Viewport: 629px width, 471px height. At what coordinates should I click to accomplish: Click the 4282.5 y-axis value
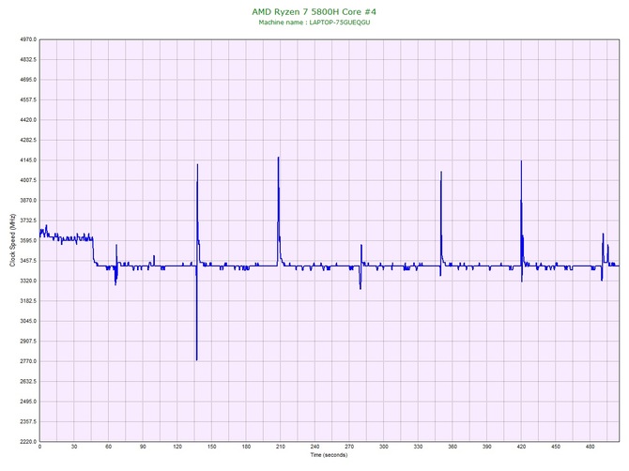coord(28,141)
